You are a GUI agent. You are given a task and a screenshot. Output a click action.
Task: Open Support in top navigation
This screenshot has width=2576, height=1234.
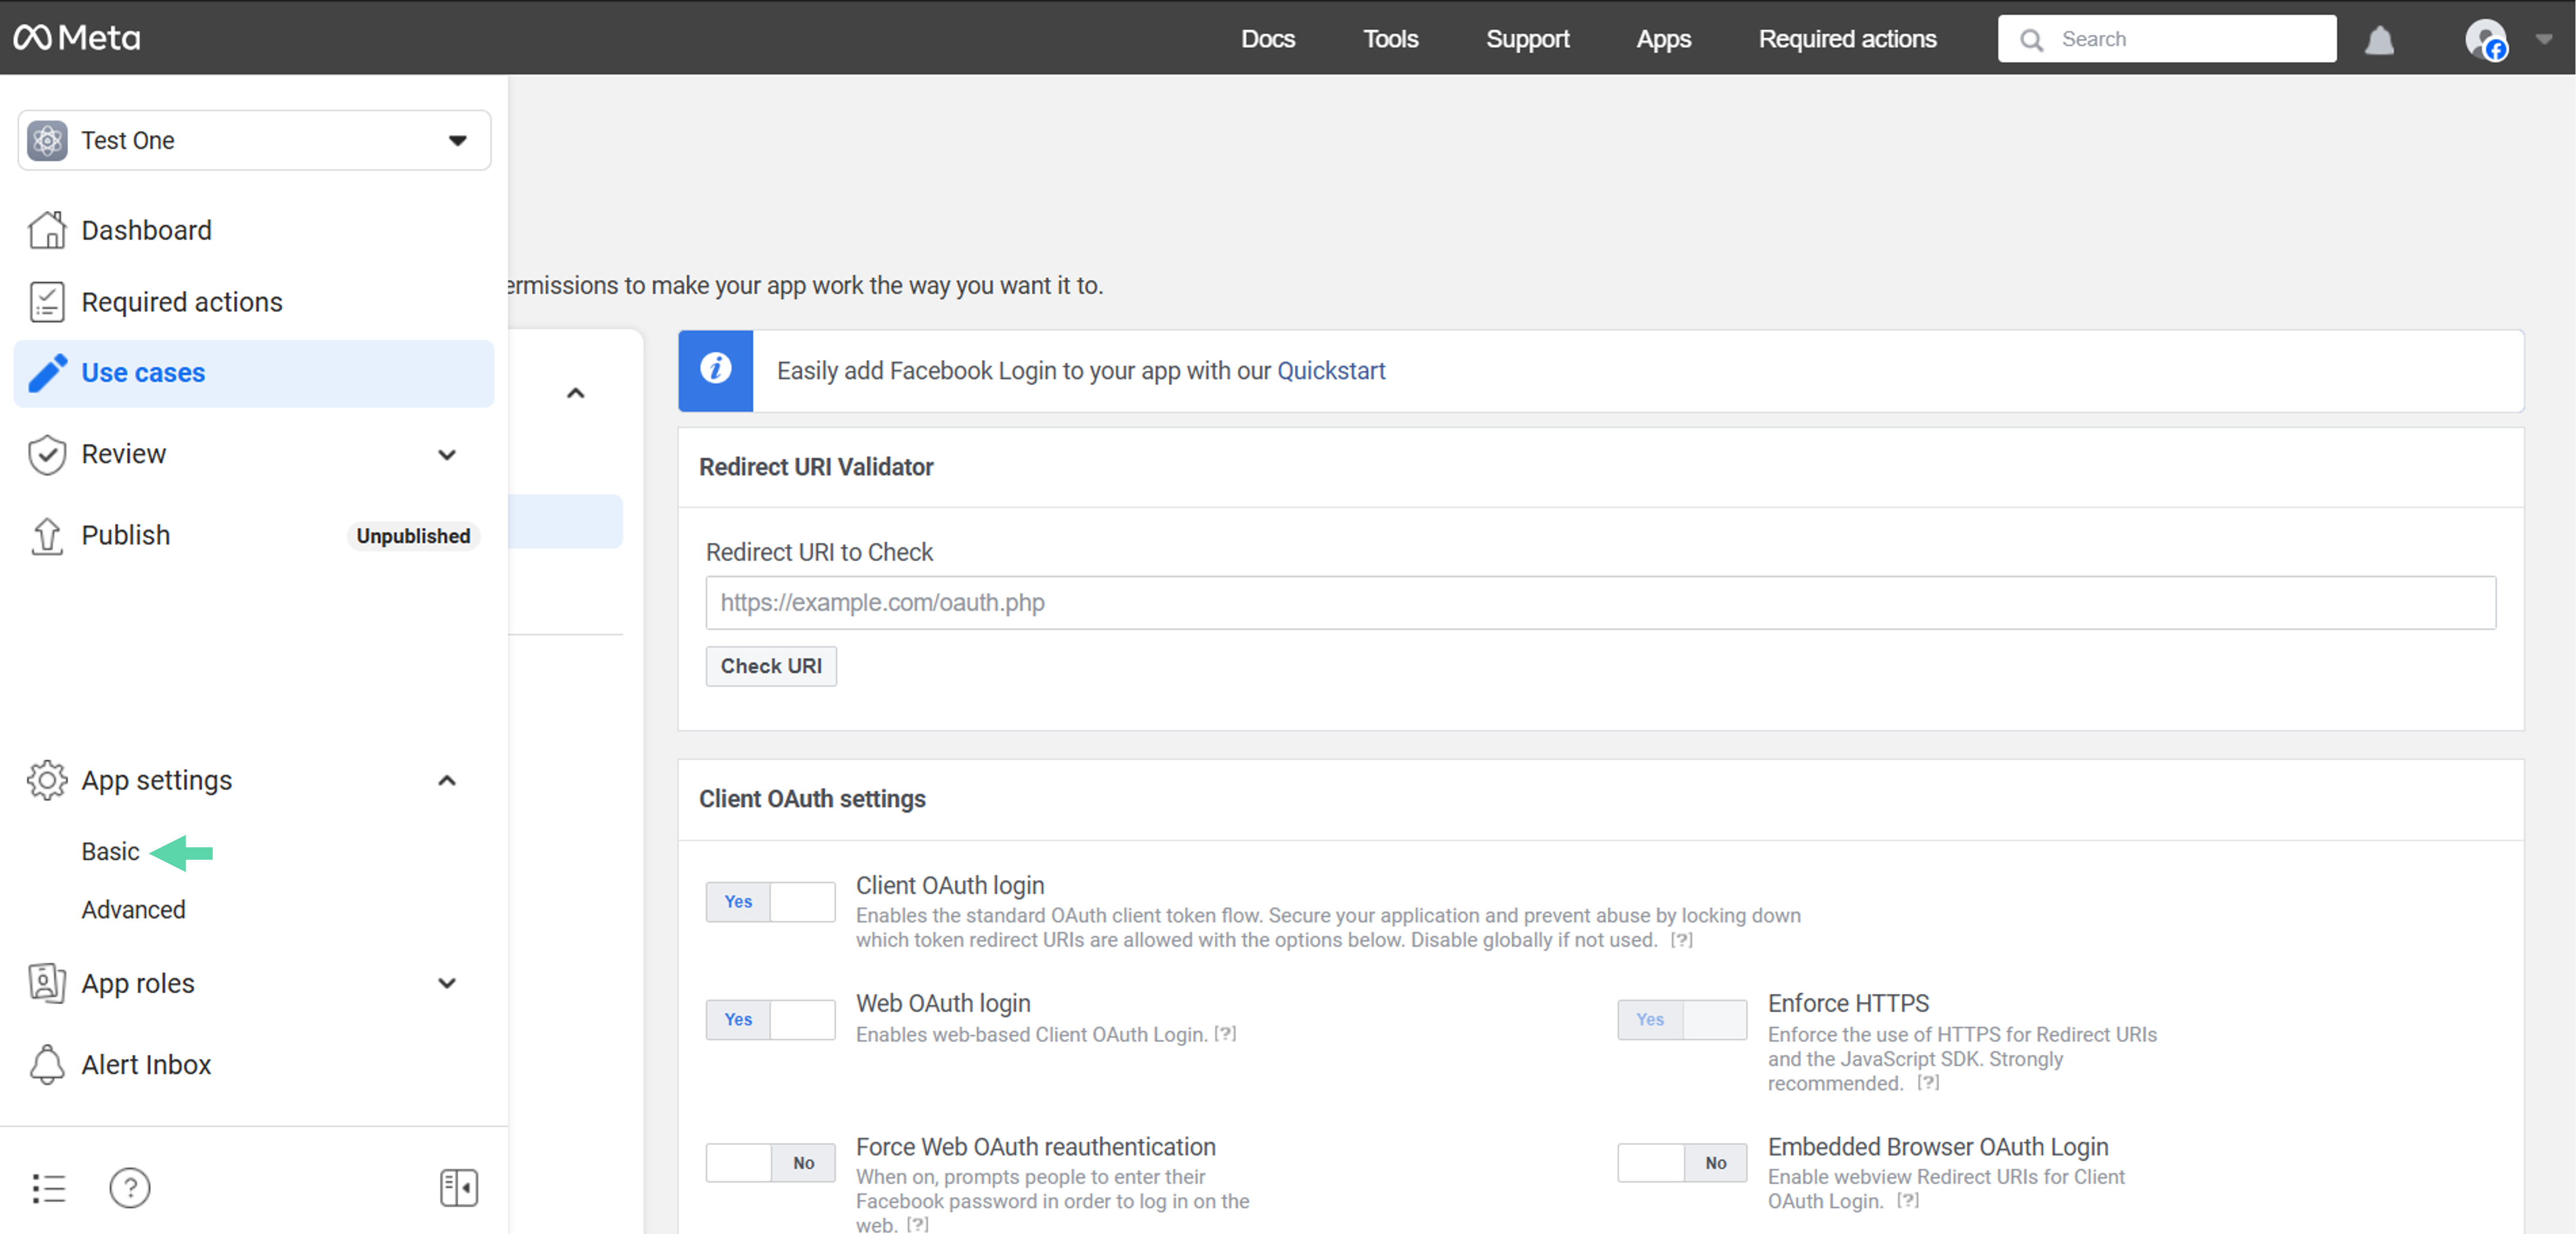[x=1527, y=39]
